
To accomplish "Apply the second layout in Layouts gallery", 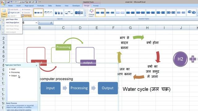I will click(49, 13).
